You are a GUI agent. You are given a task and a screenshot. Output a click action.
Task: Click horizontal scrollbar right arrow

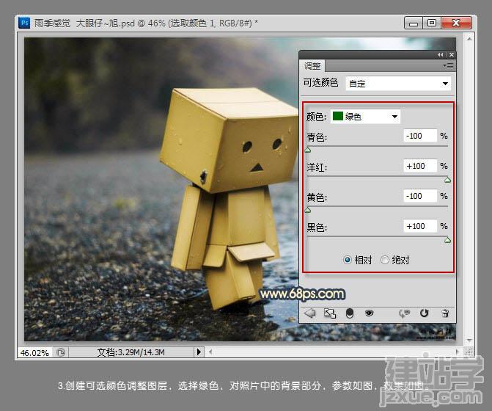(457, 352)
